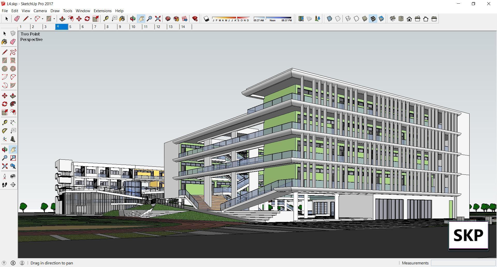Switch to Wireframe face style
497x267 pixels.
[348, 19]
